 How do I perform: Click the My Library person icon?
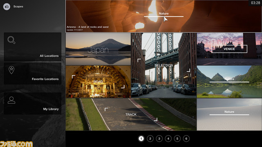(11, 100)
